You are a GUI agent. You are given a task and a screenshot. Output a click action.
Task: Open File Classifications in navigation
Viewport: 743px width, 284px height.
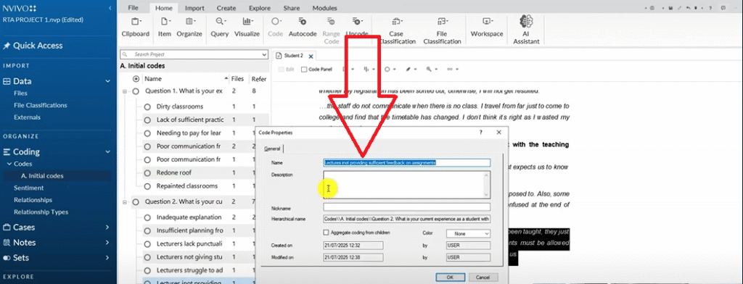[41, 105]
